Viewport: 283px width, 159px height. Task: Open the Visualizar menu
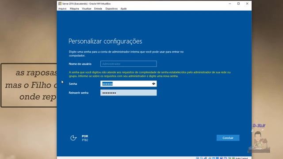[x=87, y=9]
